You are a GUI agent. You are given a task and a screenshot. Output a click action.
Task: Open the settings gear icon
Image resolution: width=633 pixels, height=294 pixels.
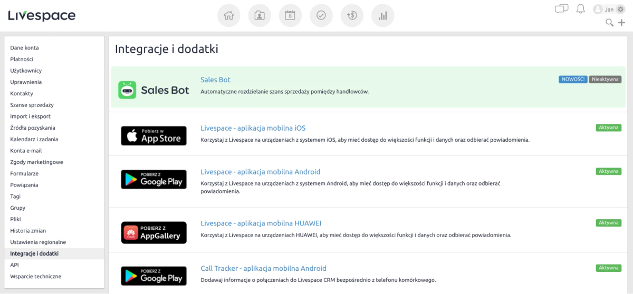coord(620,9)
